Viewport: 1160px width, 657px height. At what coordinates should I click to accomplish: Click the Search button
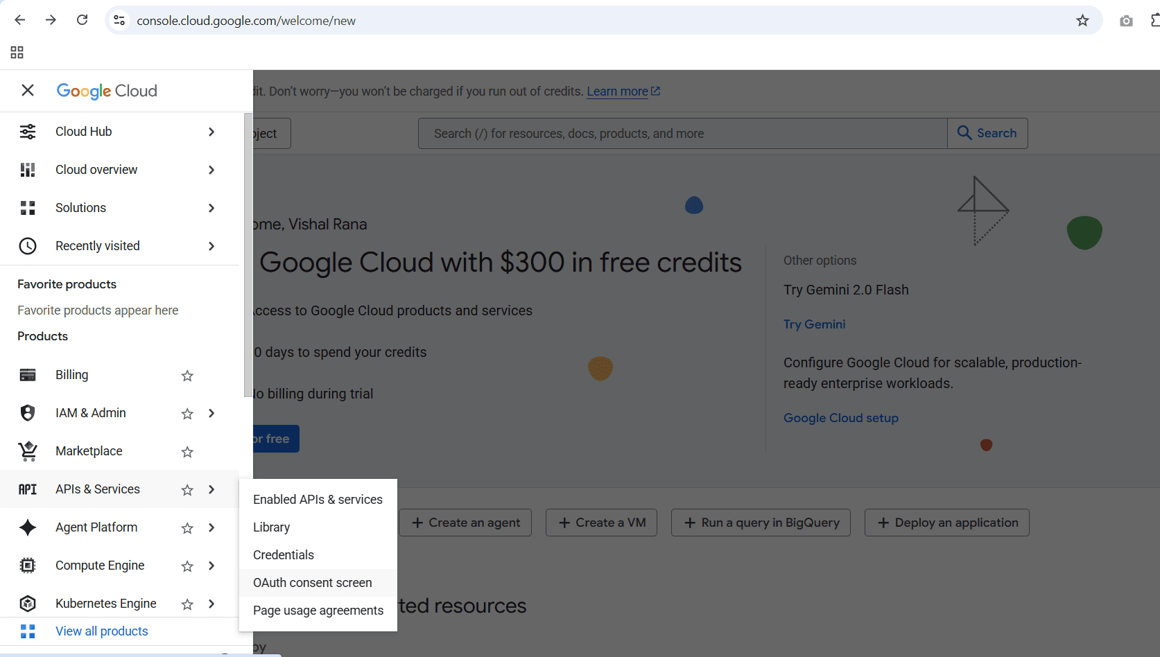pyautogui.click(x=987, y=133)
